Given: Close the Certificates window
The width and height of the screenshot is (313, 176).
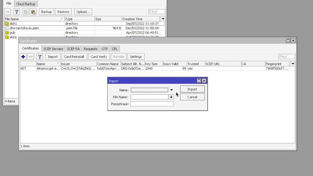Looking at the screenshot, I should pos(293,41).
